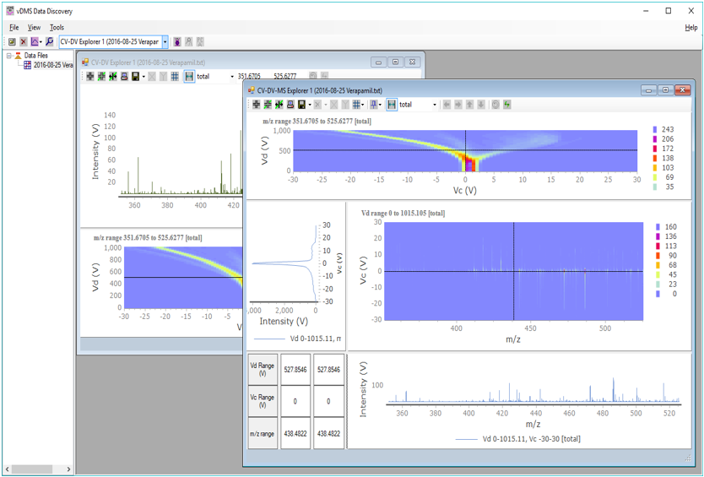Toggle the range width button in CV-DV Explorer 1 toolbar
704x477 pixels.
tap(189, 76)
